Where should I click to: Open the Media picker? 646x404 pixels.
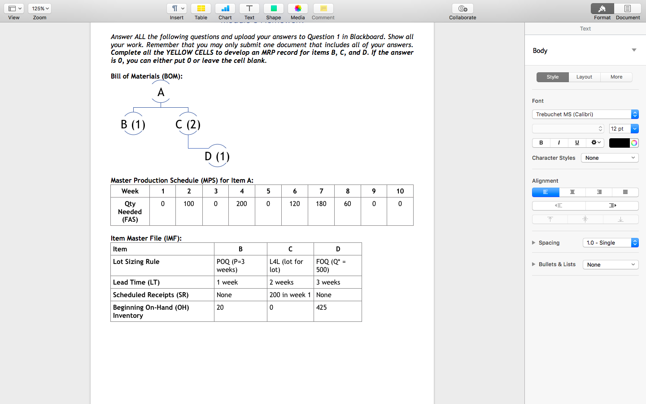tap(298, 9)
